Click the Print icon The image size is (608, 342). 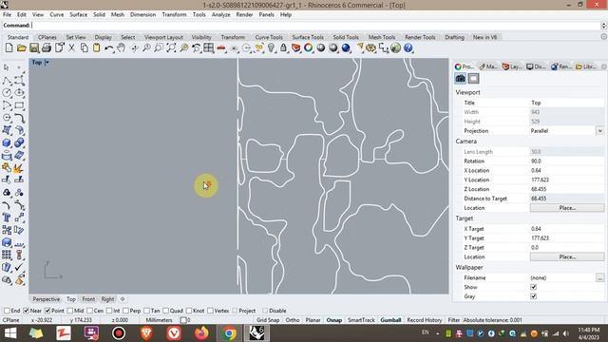[47, 47]
